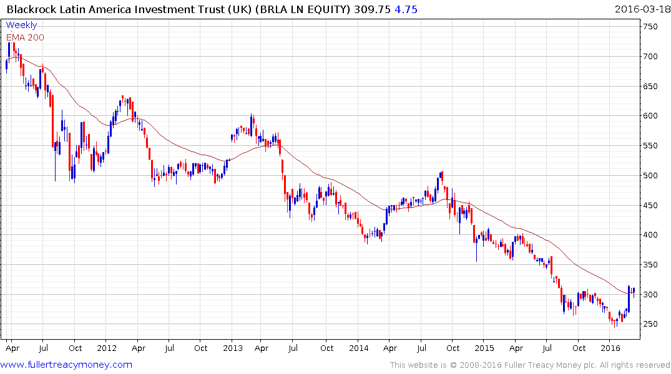Click the 600 price axis label

point(650,116)
